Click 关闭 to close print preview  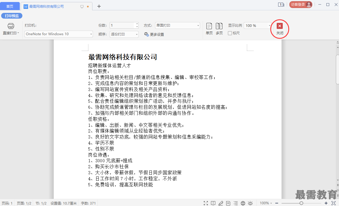[x=280, y=29]
